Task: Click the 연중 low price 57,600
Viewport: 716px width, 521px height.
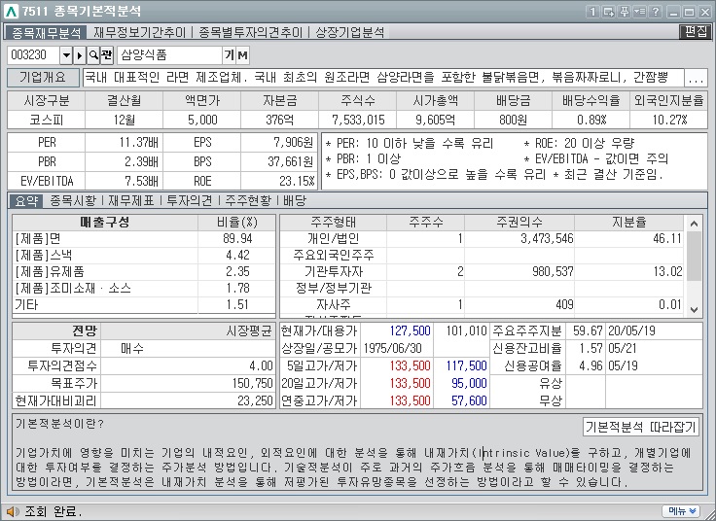Action: [469, 401]
